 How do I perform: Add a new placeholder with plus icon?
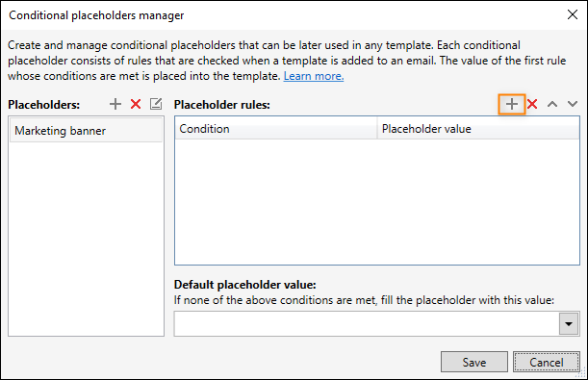115,104
